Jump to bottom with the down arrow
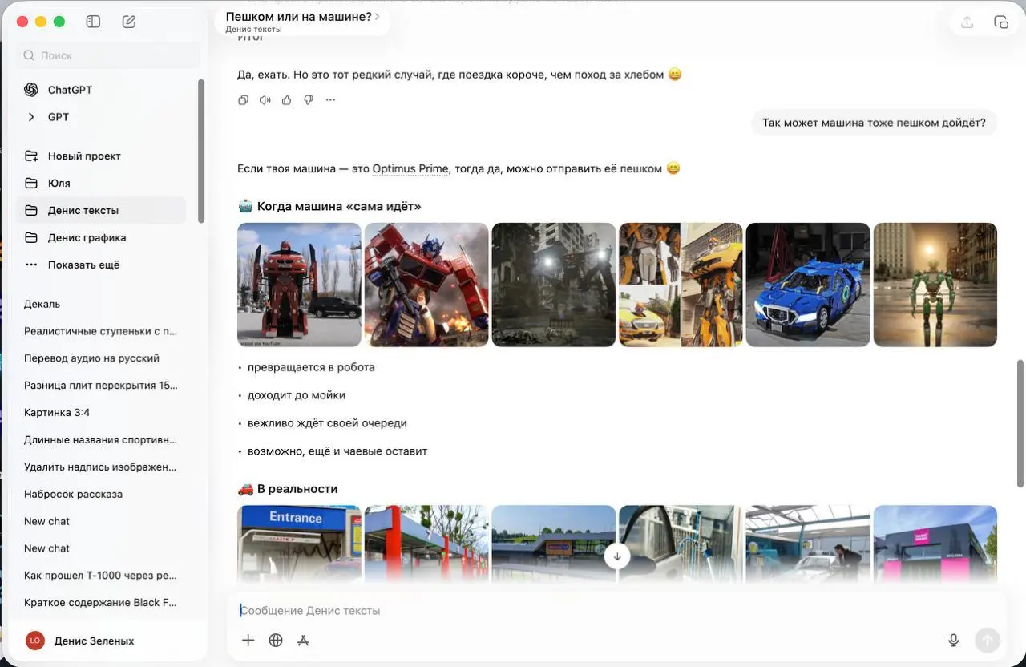Viewport: 1026px width, 667px height. coord(617,556)
